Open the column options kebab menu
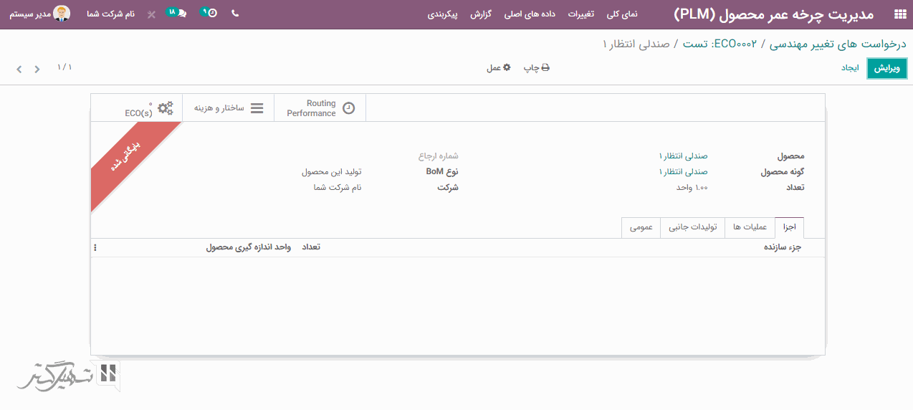 point(95,247)
